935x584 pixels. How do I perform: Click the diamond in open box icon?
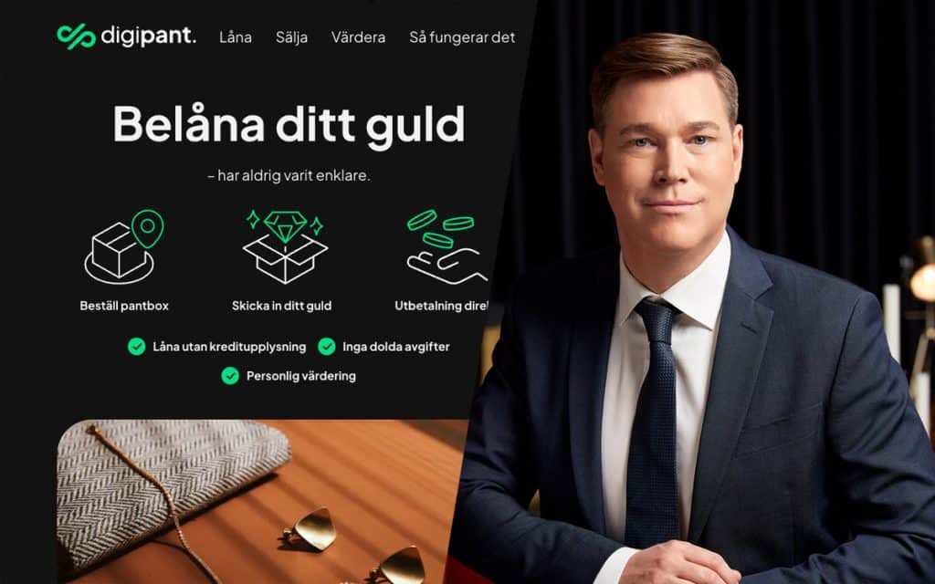pyautogui.click(x=285, y=246)
